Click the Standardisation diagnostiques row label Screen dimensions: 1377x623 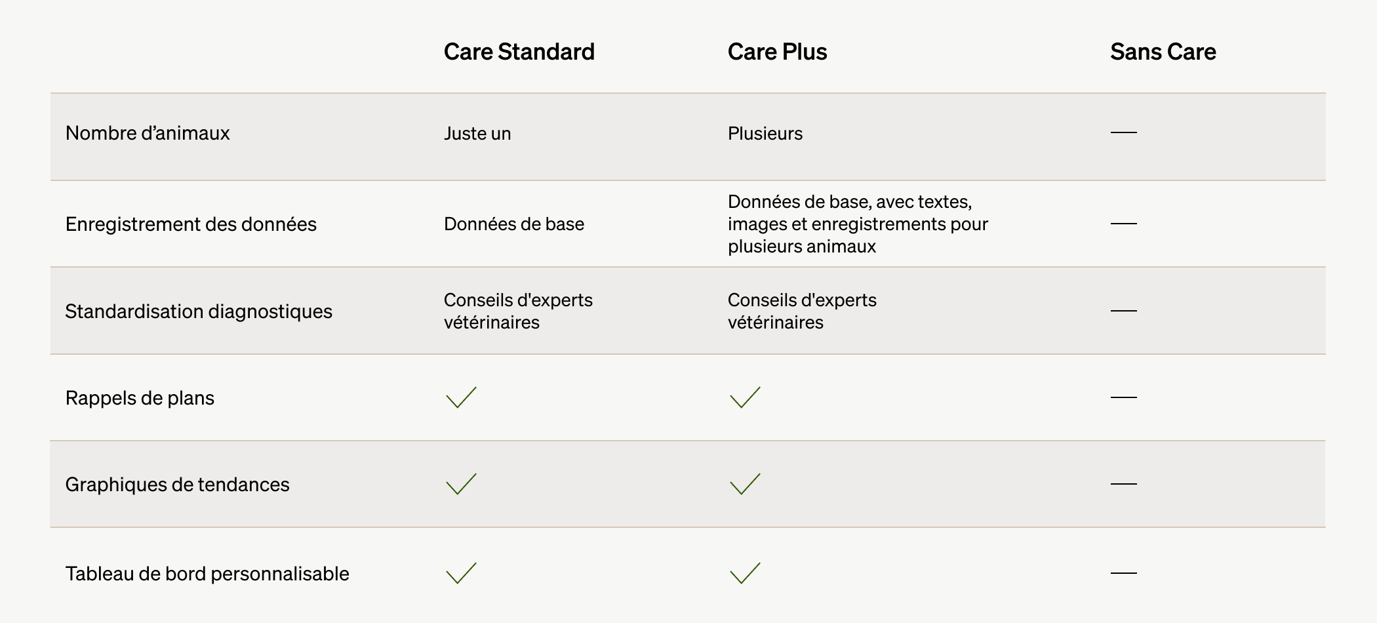tap(199, 311)
